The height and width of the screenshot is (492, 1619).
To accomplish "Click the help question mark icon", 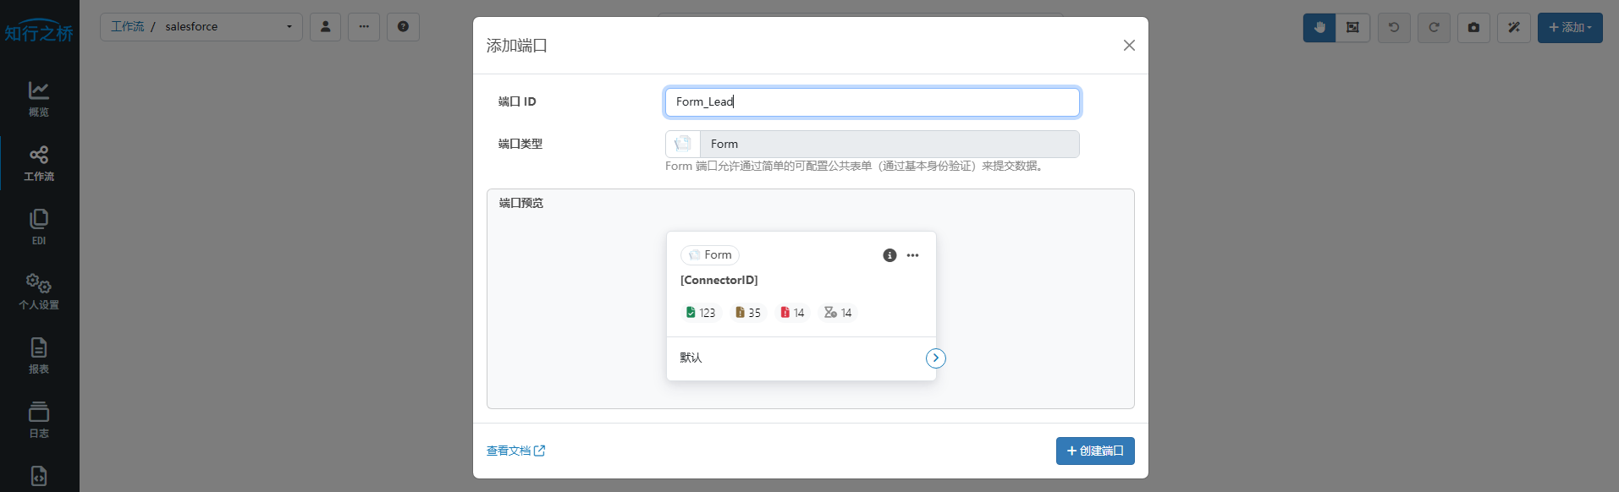I will coord(403,27).
